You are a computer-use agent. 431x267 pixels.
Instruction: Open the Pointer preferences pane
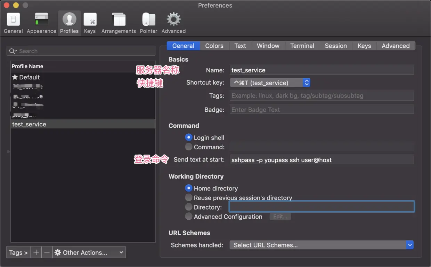pyautogui.click(x=149, y=23)
